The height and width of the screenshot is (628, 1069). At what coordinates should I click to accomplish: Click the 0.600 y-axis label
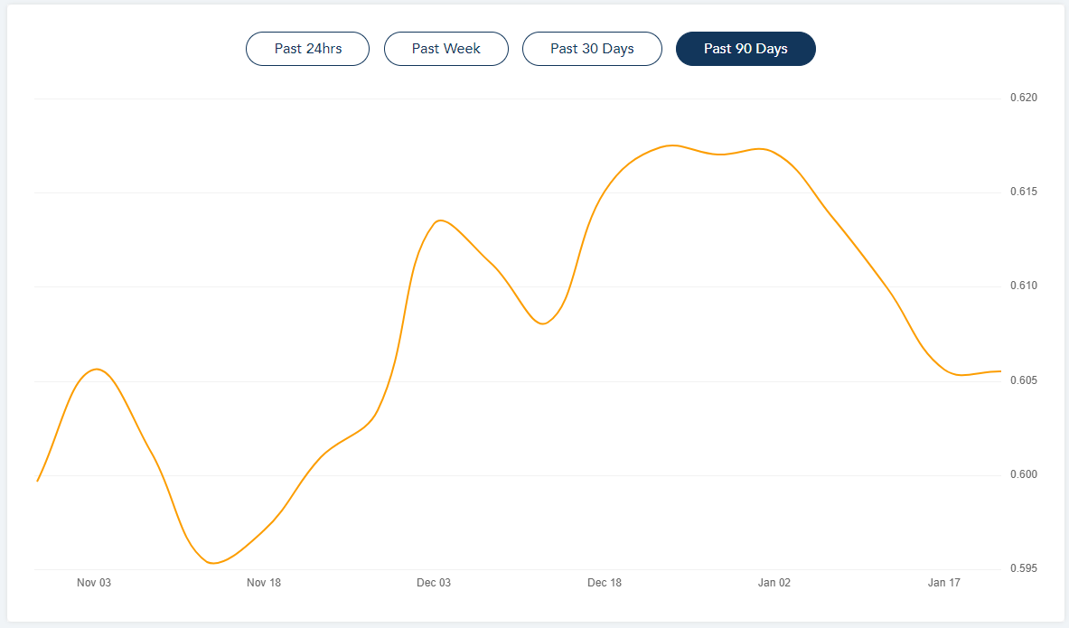[1023, 475]
